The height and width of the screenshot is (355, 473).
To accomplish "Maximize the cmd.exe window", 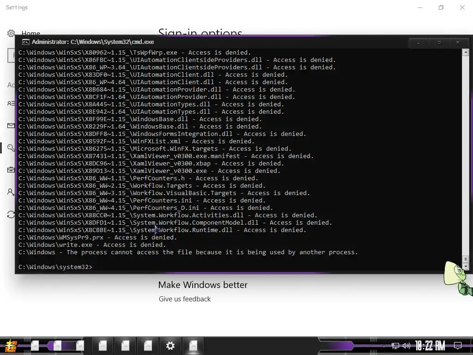I will tap(439, 43).
